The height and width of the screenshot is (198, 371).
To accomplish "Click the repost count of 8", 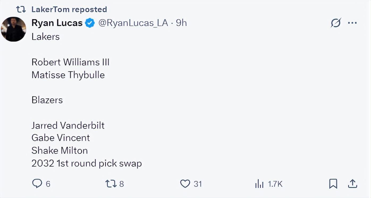I will pos(121,184).
